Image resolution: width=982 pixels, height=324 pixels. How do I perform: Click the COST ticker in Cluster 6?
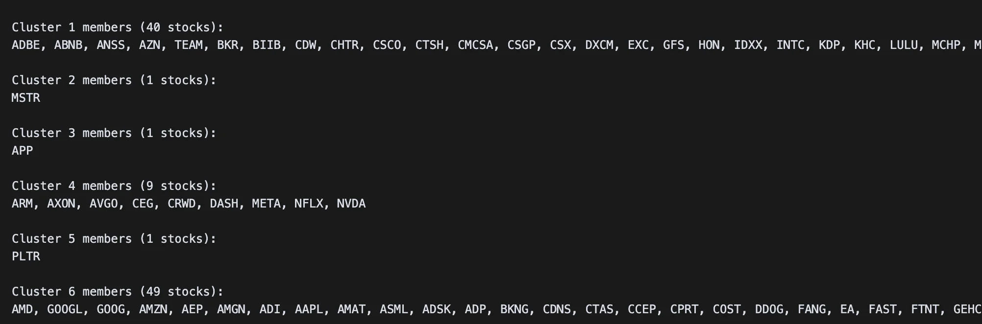pyautogui.click(x=726, y=309)
